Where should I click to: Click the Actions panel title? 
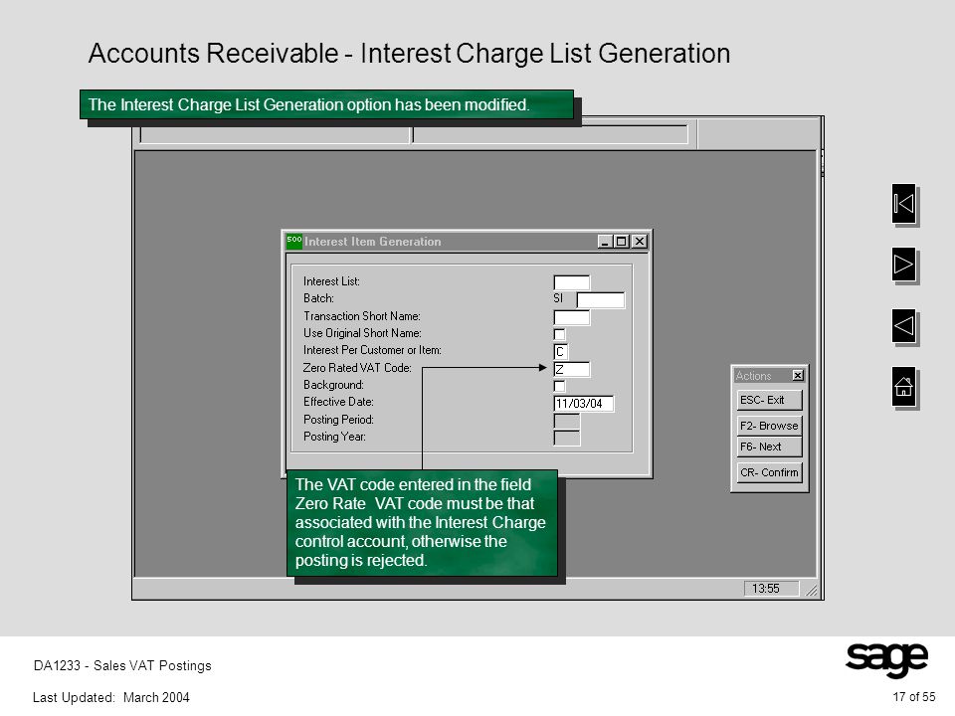click(753, 376)
